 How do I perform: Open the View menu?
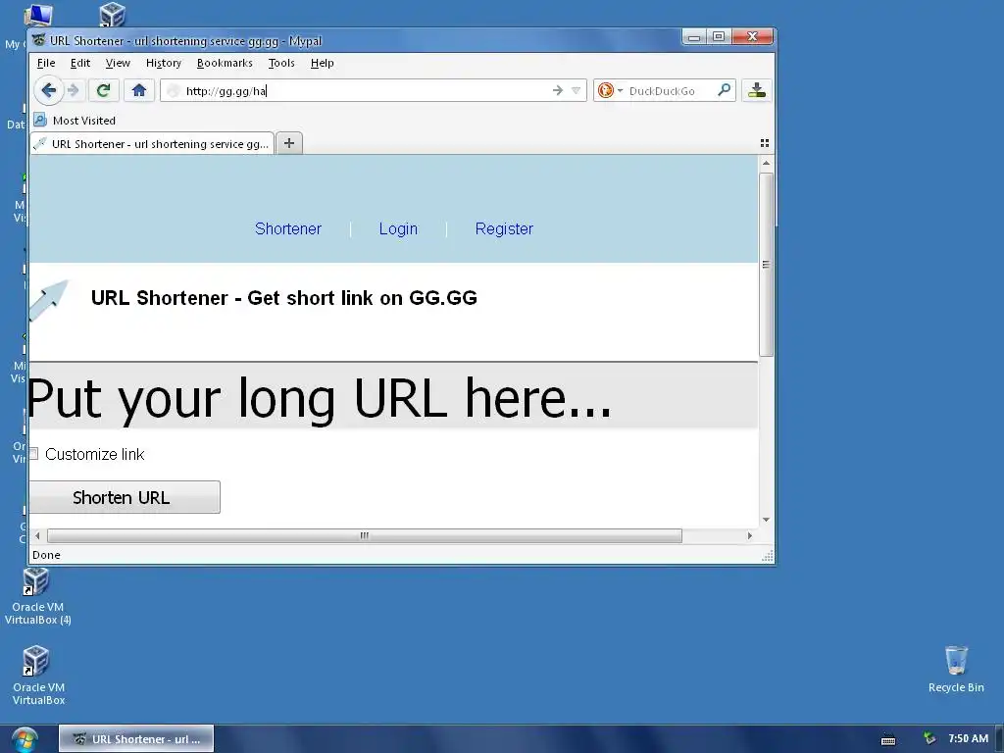point(118,63)
